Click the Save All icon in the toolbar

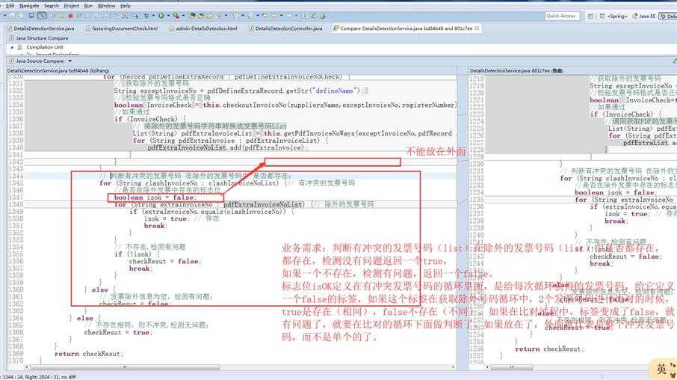21,16
